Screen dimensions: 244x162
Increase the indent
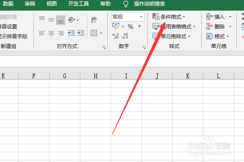click(81, 33)
